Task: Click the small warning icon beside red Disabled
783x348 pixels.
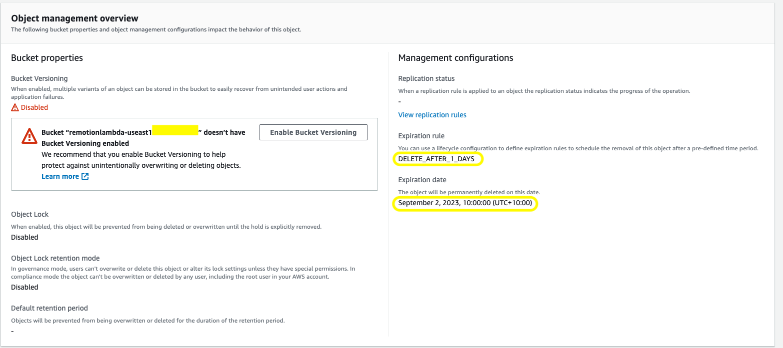Action: click(x=15, y=107)
